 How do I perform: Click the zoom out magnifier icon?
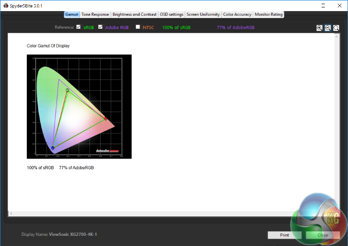click(x=328, y=28)
